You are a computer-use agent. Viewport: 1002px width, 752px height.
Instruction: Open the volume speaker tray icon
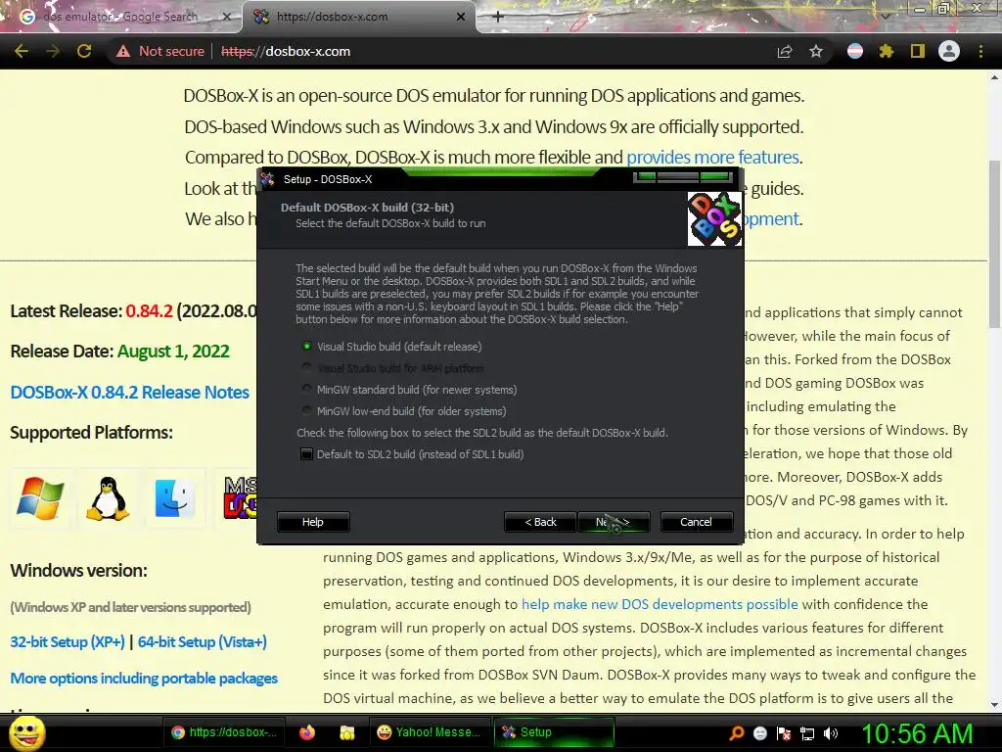[831, 733]
